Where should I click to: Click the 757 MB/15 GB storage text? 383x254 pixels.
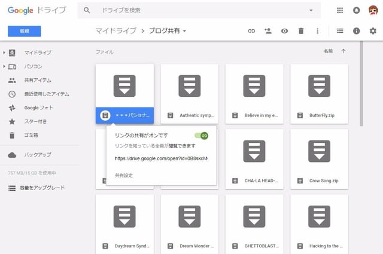[32, 173]
